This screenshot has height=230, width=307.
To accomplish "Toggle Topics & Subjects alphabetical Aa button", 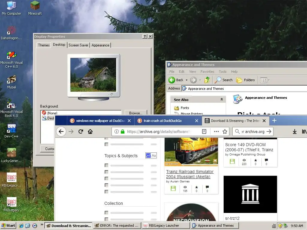I will [154, 155].
